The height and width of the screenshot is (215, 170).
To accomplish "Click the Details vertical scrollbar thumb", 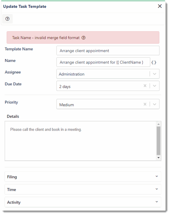I will 158,141.
